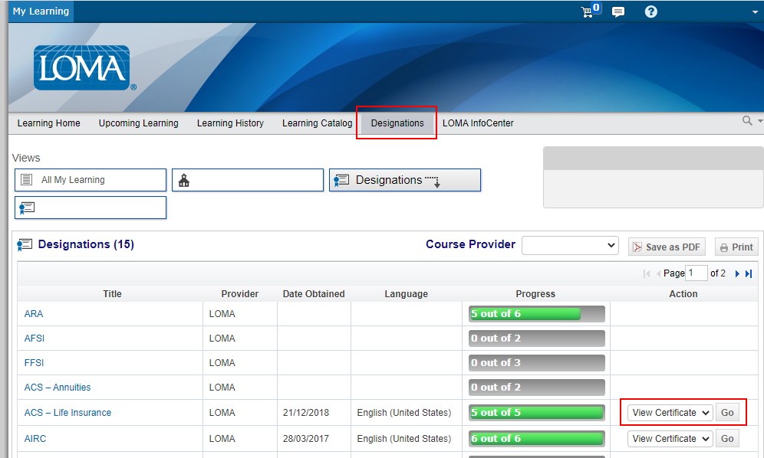764x458 pixels.
Task: Expand the top-right user menu arrow
Action: tap(755, 12)
